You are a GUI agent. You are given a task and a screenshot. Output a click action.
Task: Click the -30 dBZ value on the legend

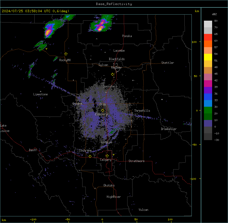coord(217,140)
